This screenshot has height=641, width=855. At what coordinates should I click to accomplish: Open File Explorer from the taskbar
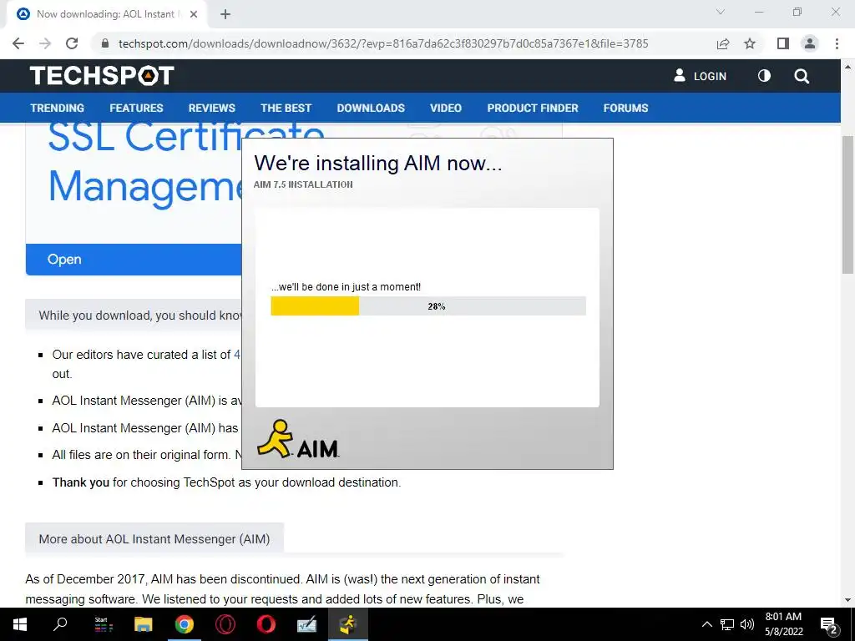pyautogui.click(x=144, y=624)
